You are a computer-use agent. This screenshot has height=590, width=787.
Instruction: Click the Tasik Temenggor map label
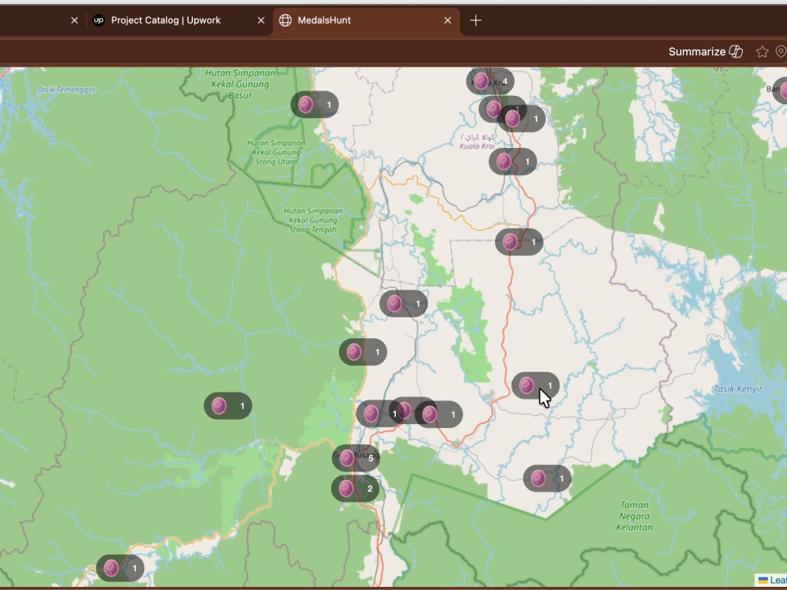pyautogui.click(x=66, y=90)
